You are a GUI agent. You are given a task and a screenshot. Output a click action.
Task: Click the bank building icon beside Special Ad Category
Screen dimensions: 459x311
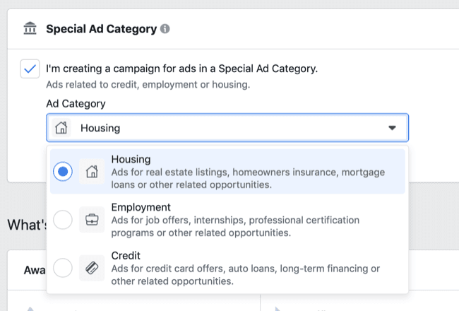(30, 29)
